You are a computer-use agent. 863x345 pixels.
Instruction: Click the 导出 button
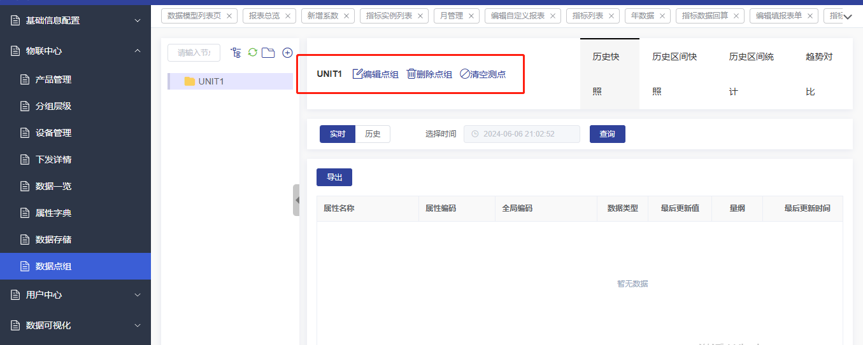334,177
